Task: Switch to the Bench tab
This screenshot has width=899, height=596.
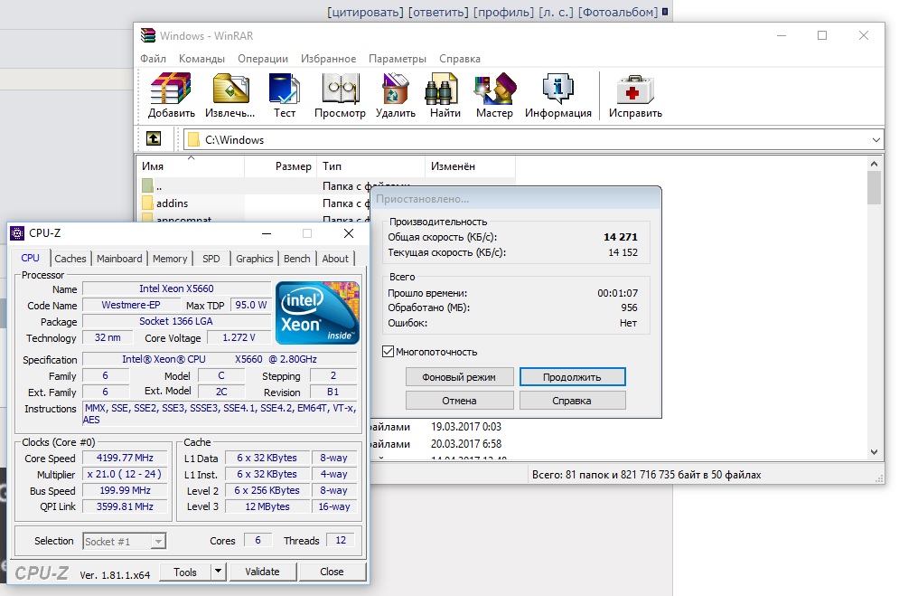Action: click(x=297, y=259)
